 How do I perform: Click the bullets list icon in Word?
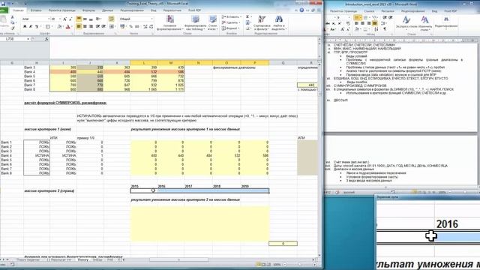pyautogui.click(x=357, y=18)
